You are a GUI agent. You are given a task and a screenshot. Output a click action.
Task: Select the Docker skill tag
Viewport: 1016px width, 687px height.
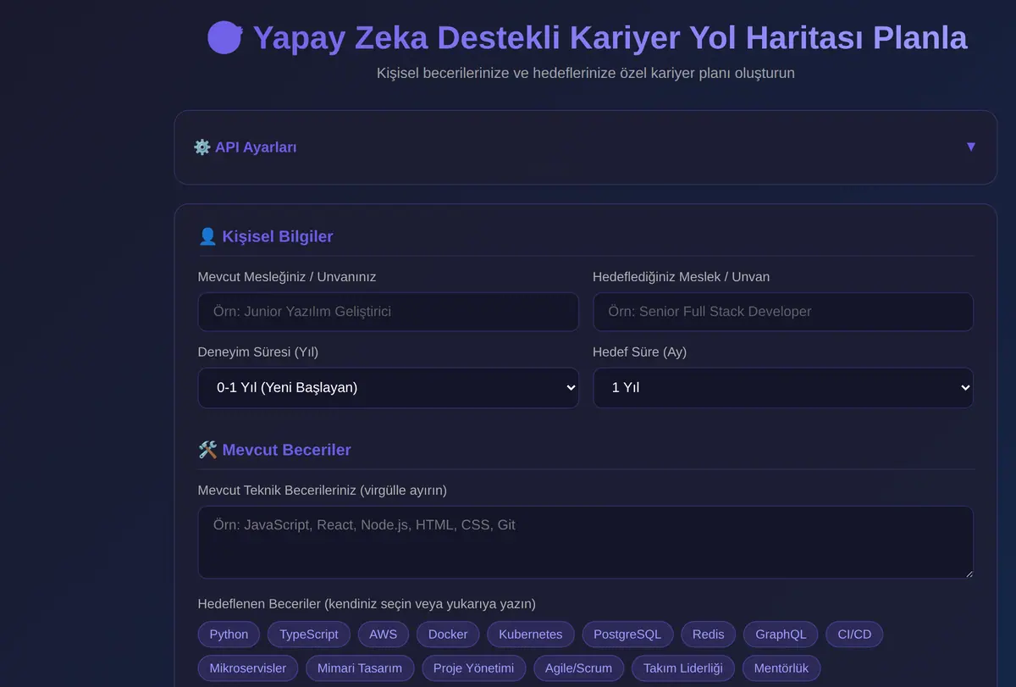pos(448,634)
